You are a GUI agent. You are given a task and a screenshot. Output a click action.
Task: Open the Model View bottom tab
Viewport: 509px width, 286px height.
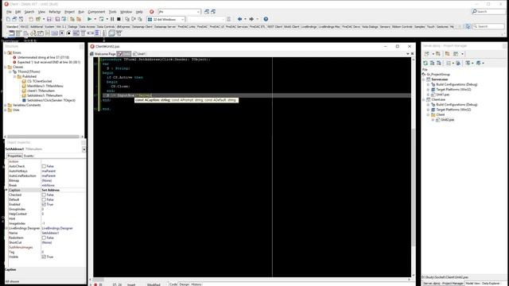tap(472, 284)
